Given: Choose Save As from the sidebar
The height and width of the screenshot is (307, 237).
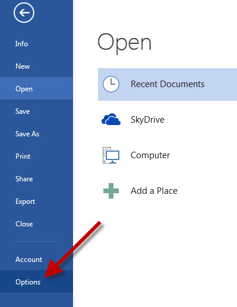Looking at the screenshot, I should (36, 134).
